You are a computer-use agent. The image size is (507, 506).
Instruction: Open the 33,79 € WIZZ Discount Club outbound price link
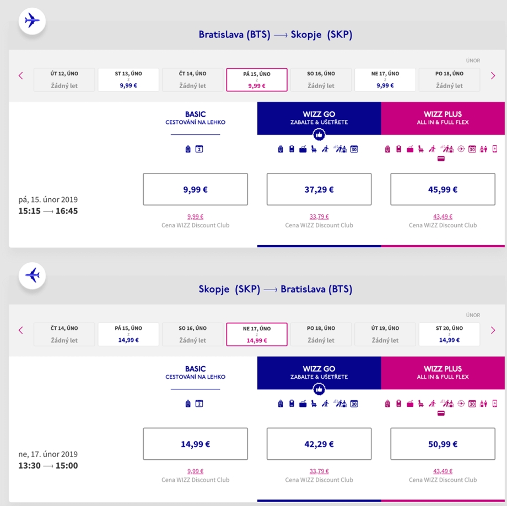coord(319,216)
